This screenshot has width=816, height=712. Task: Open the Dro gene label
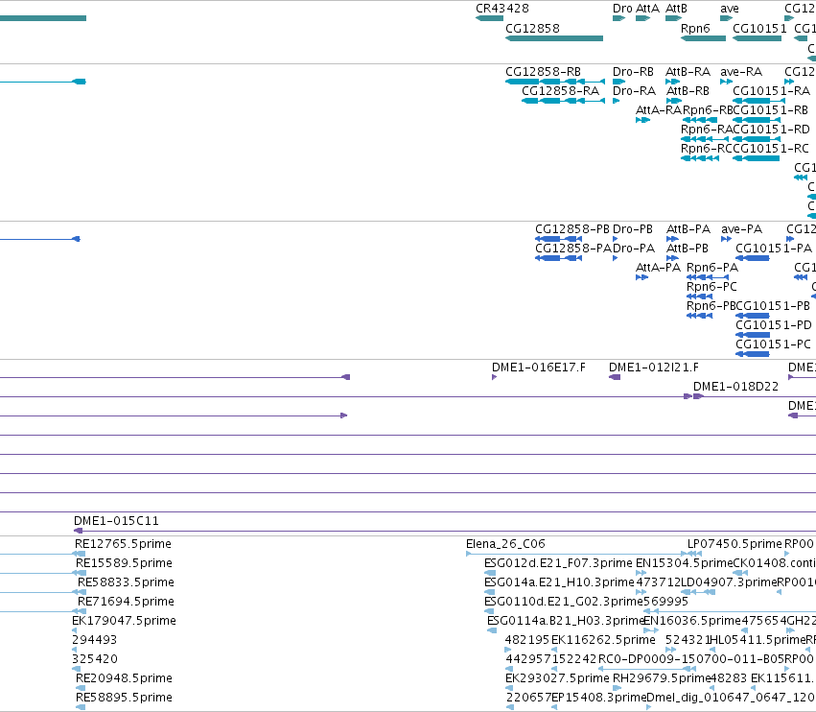[x=622, y=9]
